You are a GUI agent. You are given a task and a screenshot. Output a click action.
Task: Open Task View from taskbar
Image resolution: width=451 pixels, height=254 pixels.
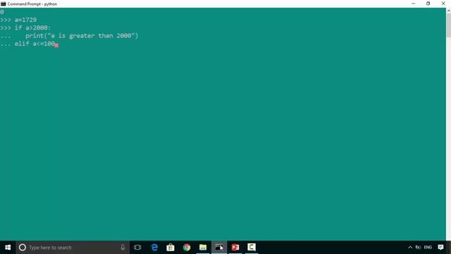click(x=137, y=248)
